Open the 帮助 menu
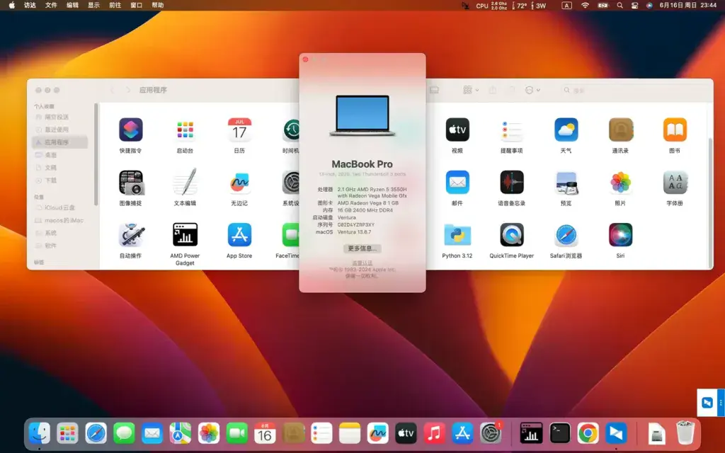 click(x=158, y=5)
